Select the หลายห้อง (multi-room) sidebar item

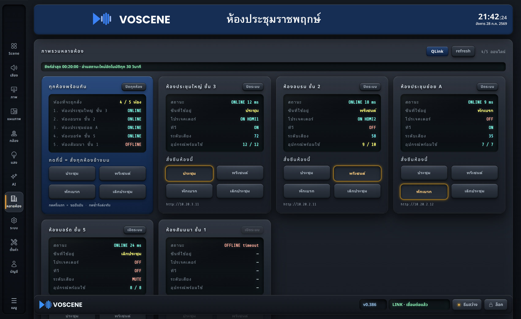[14, 202]
